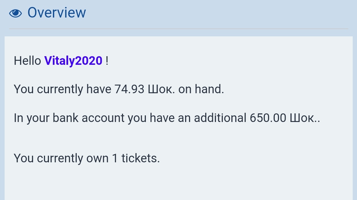Click the eye icon beside Overview
This screenshot has height=200, width=357.
(15, 13)
